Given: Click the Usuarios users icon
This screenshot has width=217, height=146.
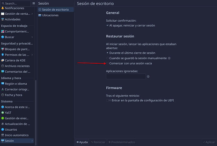Looking at the screenshot, I should pyautogui.click(x=3, y=129).
